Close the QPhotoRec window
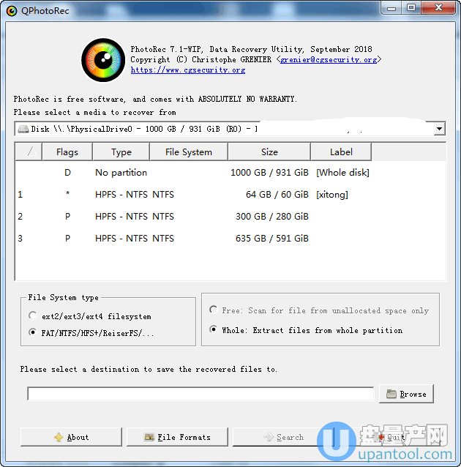461x467 pixels. click(438, 8)
